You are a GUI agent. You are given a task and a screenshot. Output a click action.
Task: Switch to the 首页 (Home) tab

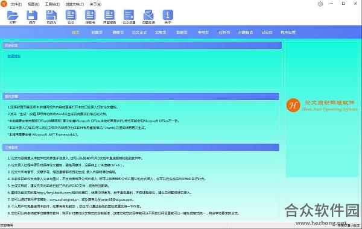click(x=76, y=33)
